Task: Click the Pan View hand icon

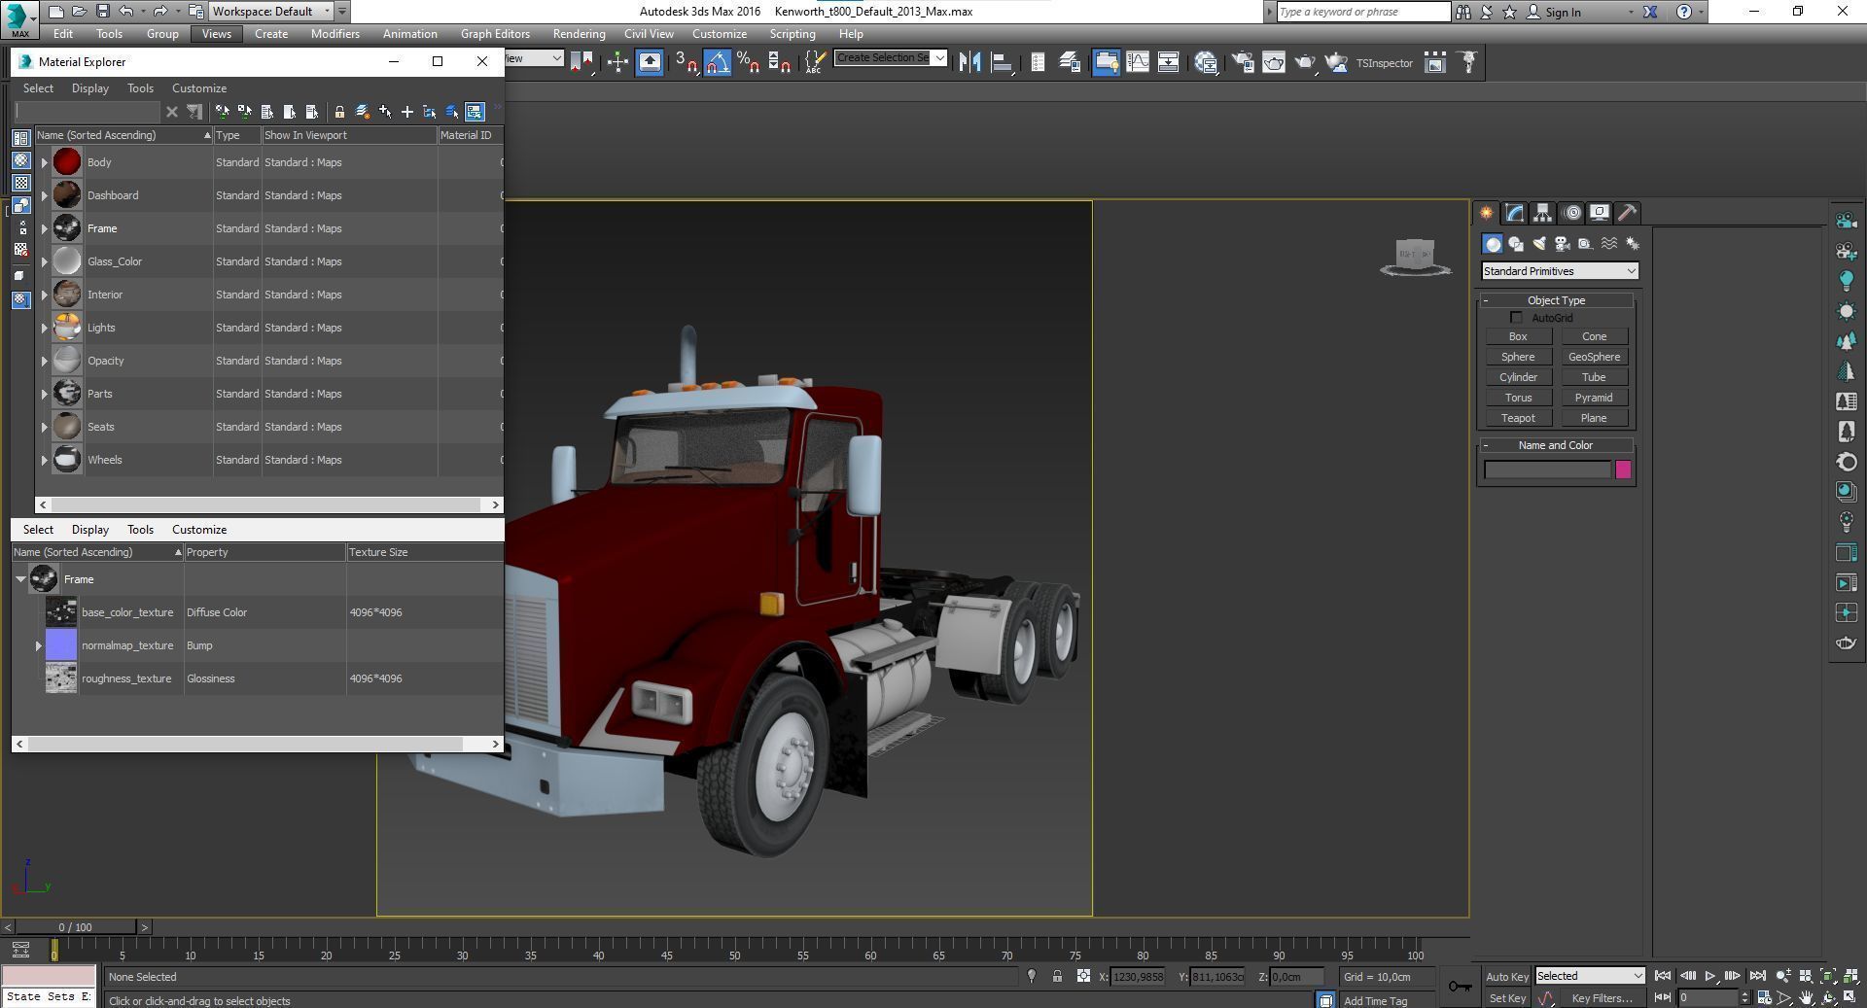Action: point(1807,997)
